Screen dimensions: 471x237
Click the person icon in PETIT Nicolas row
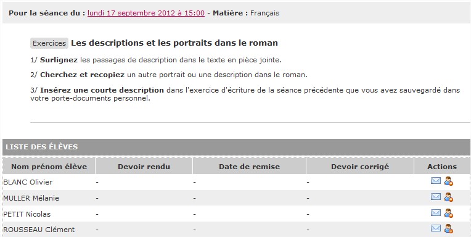click(448, 214)
